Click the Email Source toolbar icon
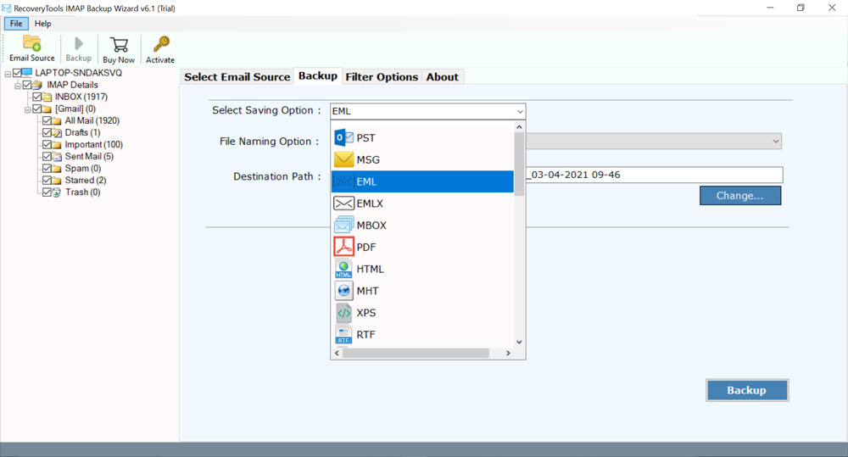 pyautogui.click(x=32, y=43)
